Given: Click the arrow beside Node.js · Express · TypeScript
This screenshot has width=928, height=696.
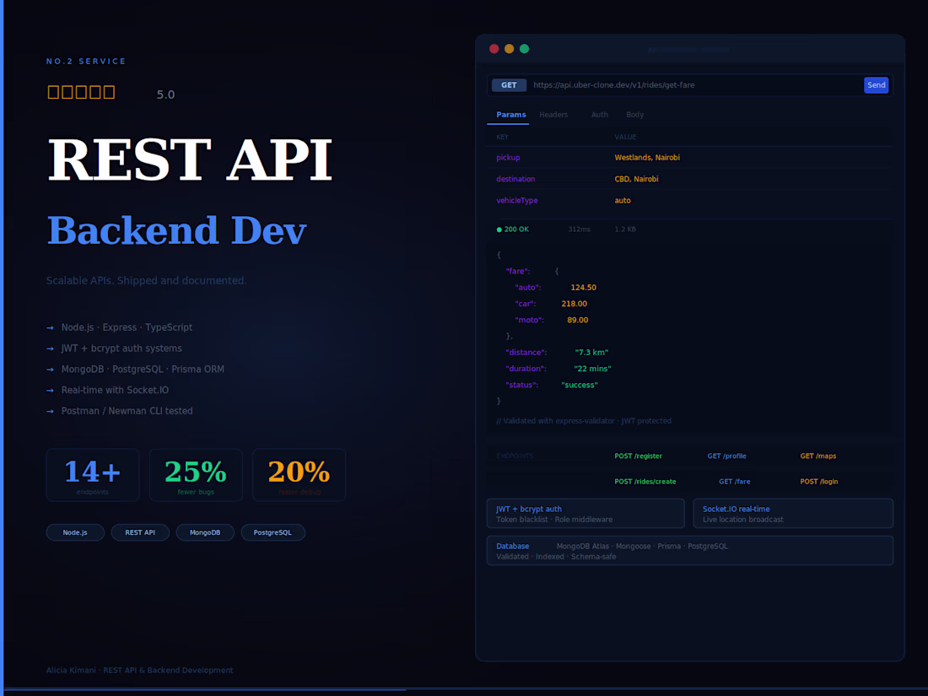Looking at the screenshot, I should coord(51,328).
